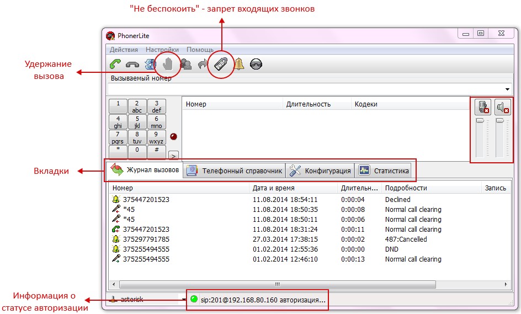
Task: Select the DND details cell
Action: pos(392,249)
